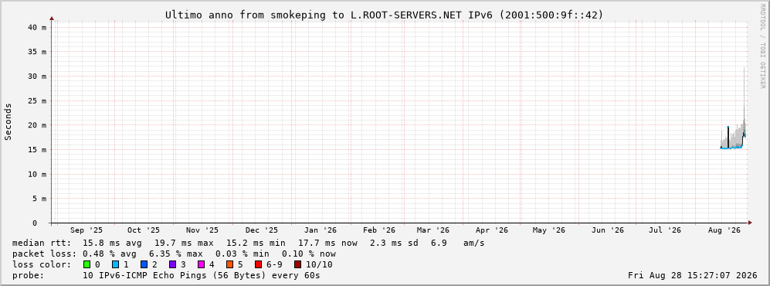Screen dimensions: 770x286
Task: Click the Sep '25 x-axis label
Action: [86, 230]
